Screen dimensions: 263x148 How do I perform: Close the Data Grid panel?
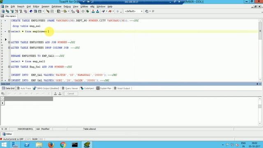[x=260, y=84]
